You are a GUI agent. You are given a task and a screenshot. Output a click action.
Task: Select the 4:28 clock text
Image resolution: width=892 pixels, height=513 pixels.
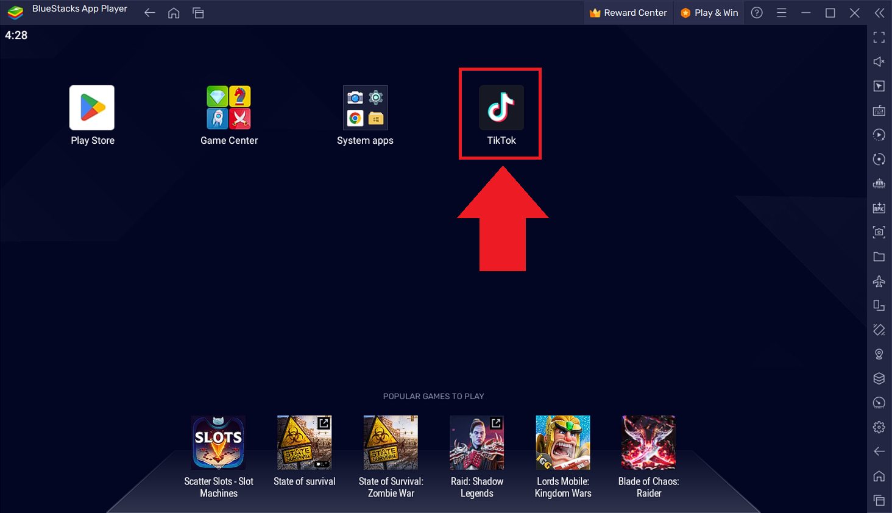16,35
